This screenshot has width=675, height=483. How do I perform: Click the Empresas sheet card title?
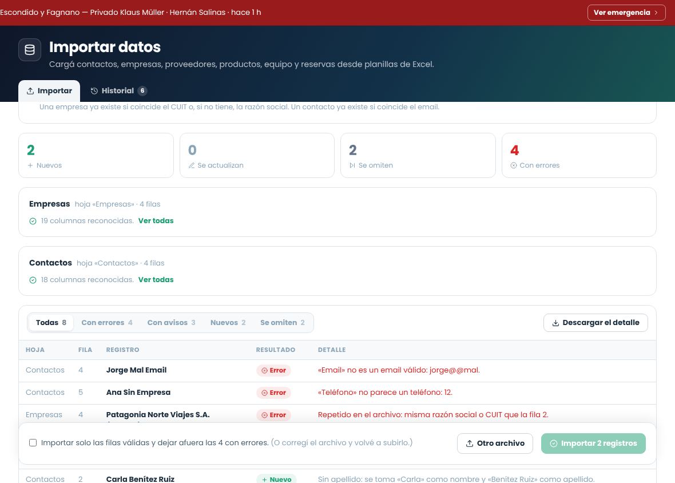50,204
